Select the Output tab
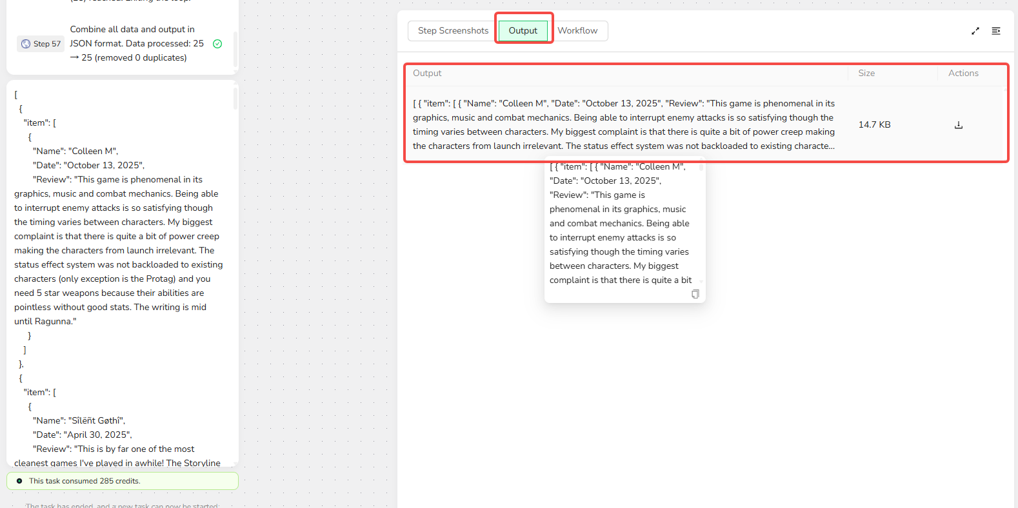Image resolution: width=1018 pixels, height=508 pixels. [x=523, y=31]
